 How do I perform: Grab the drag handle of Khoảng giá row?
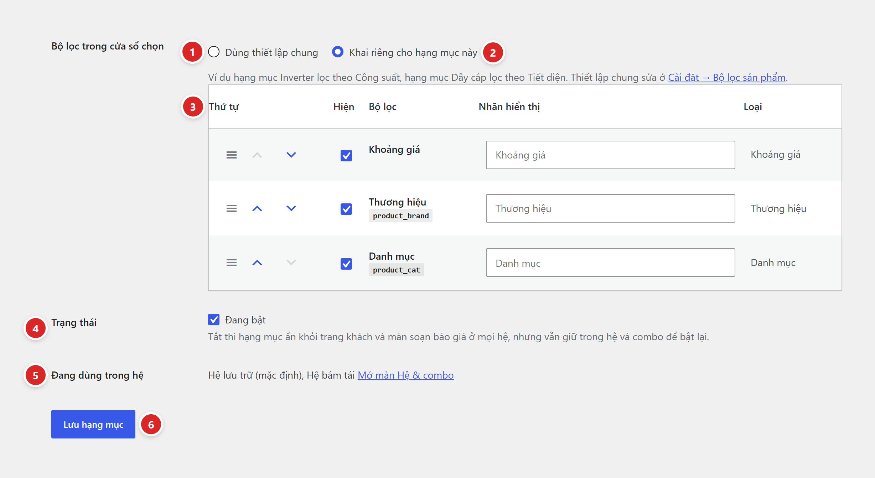pyautogui.click(x=232, y=155)
